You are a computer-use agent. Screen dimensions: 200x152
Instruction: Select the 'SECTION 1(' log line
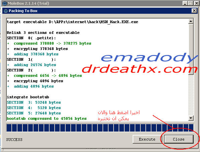[31, 59]
